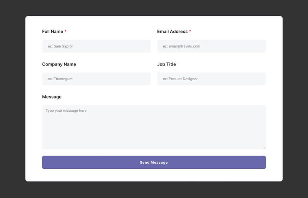
Task: Click the Full Name input field
Action: coord(96,46)
